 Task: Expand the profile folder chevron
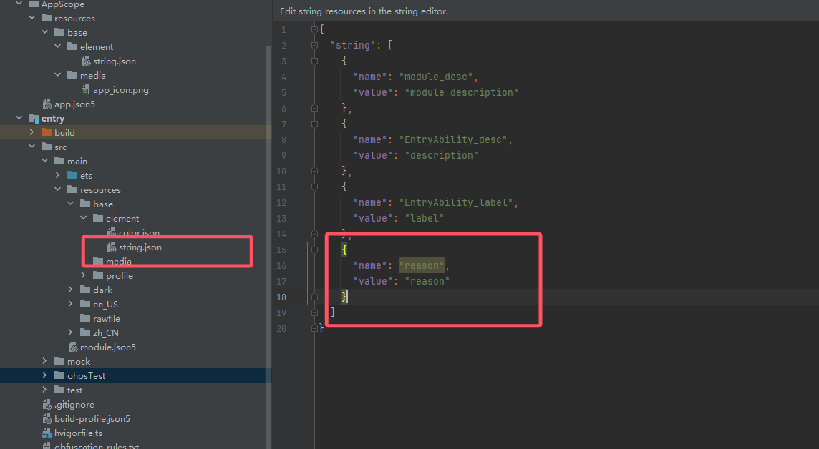coord(83,275)
